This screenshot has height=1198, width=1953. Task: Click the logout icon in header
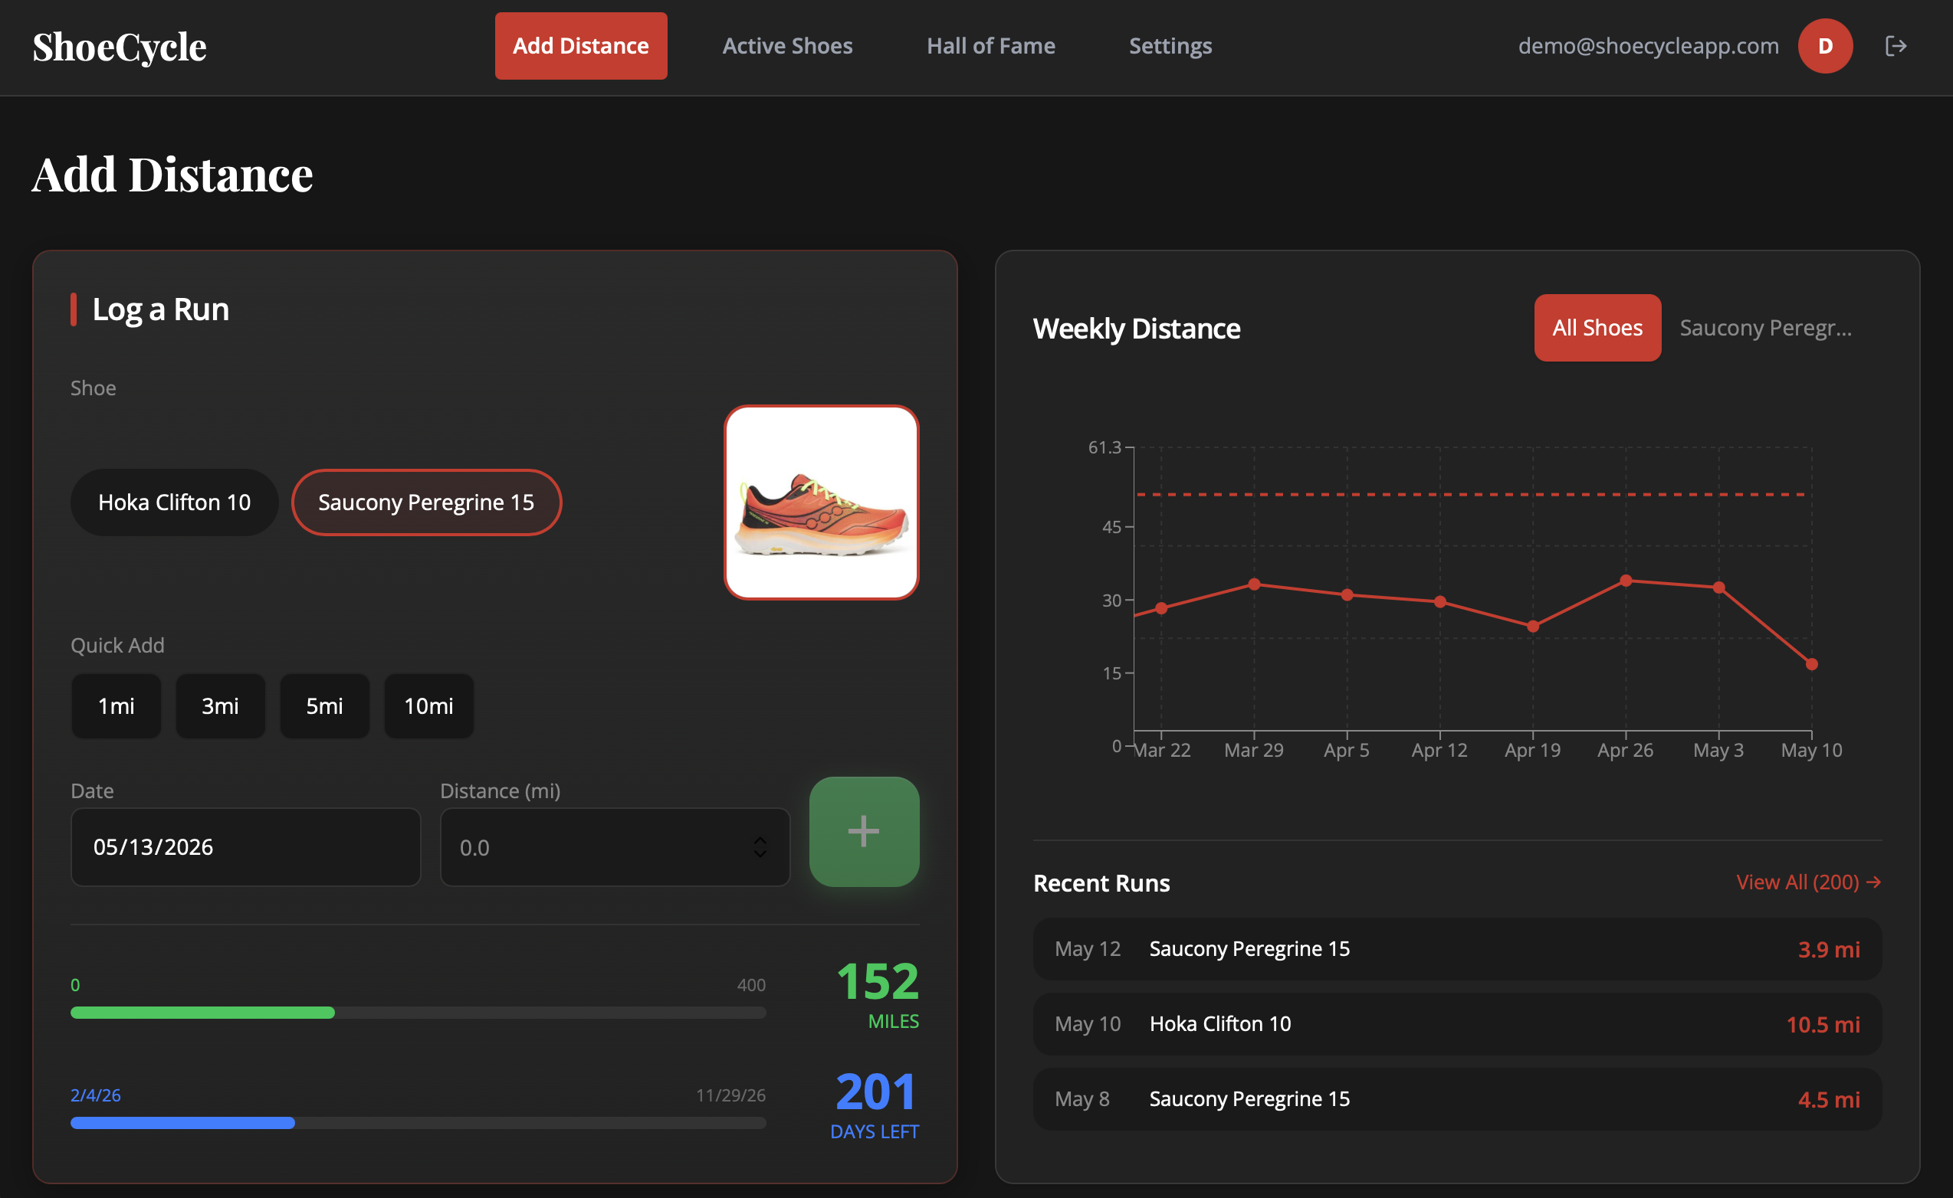pos(1896,46)
